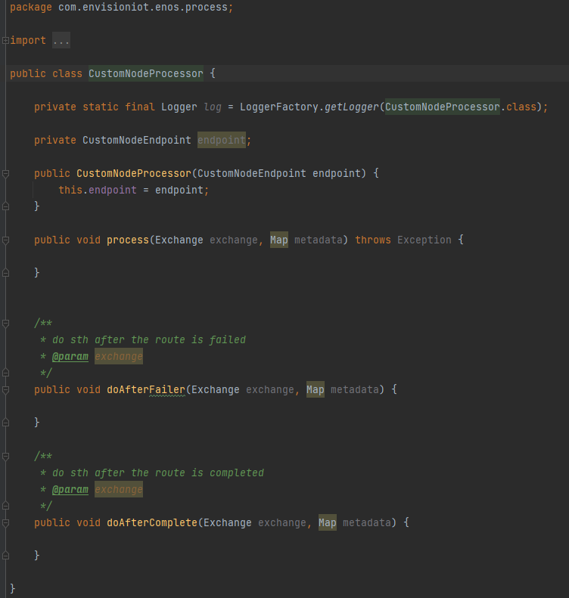Collapse the "route is failed" Javadoc comment
The image size is (569, 598).
5,323
